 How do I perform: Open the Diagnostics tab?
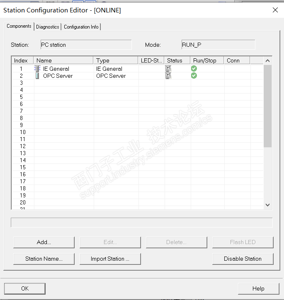pos(48,27)
